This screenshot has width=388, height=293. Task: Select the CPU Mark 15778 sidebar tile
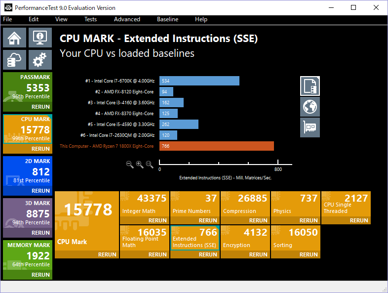coord(28,129)
